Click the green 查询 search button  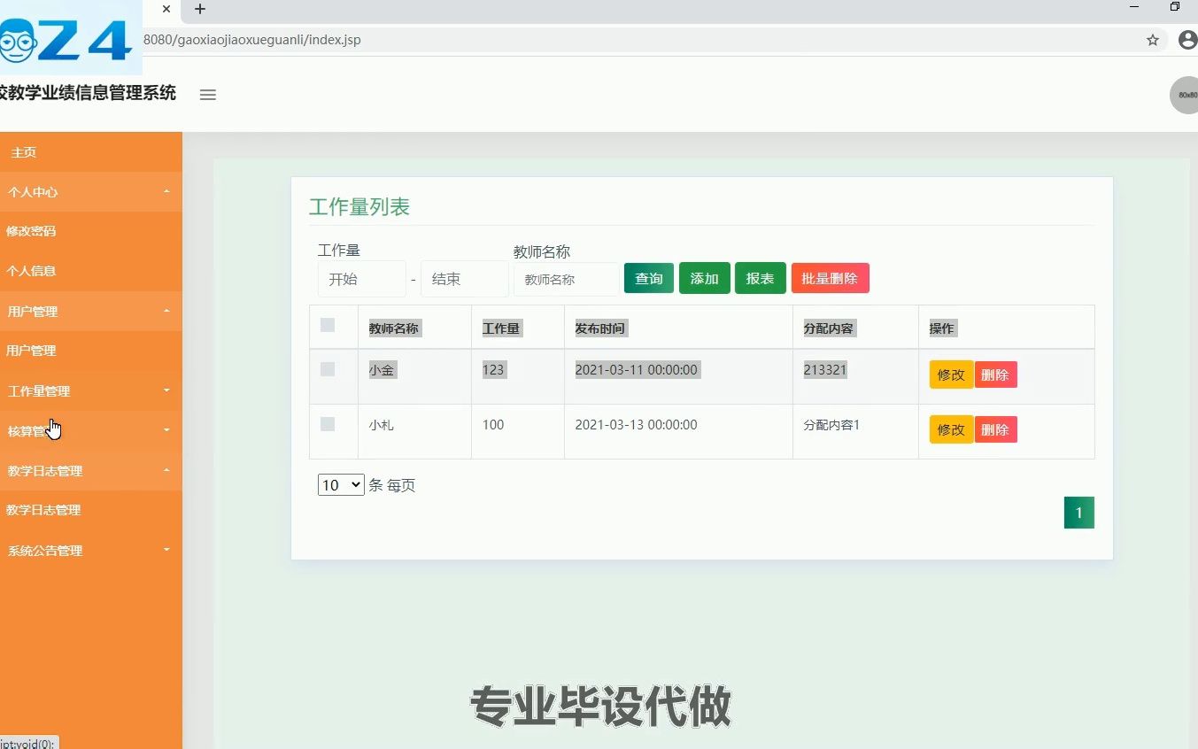click(648, 277)
